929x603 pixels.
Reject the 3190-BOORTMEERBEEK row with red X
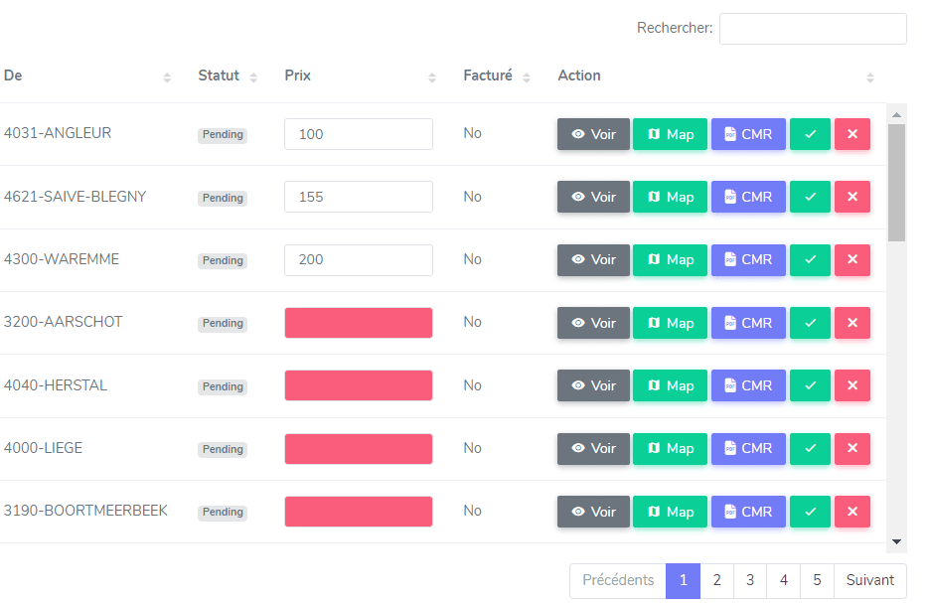pos(852,512)
